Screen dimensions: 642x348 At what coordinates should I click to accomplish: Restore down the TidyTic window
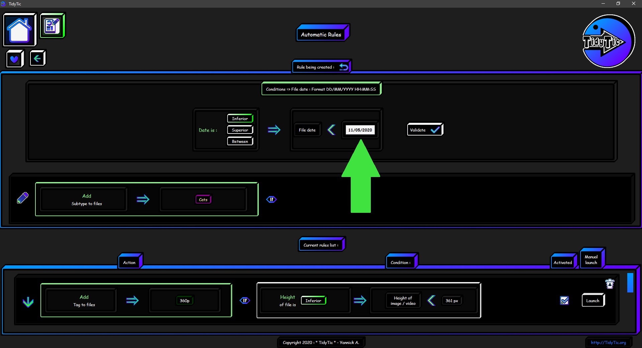(x=618, y=4)
